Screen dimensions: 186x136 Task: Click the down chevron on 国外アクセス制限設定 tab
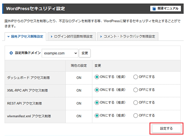point(9,37)
